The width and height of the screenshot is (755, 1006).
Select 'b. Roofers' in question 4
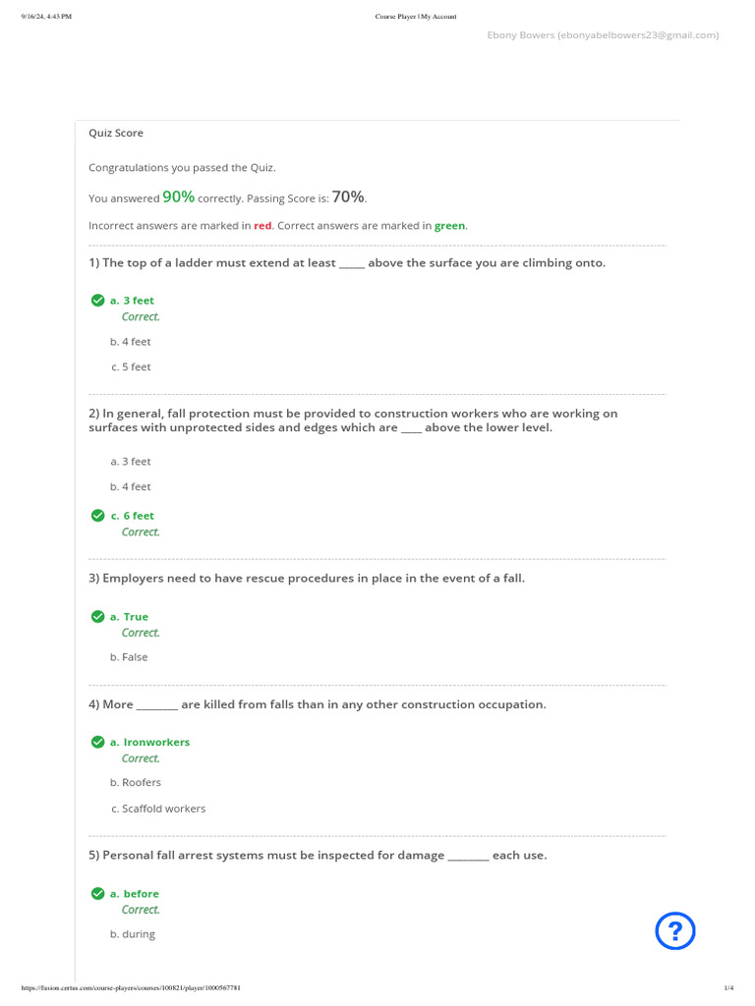pyautogui.click(x=136, y=783)
